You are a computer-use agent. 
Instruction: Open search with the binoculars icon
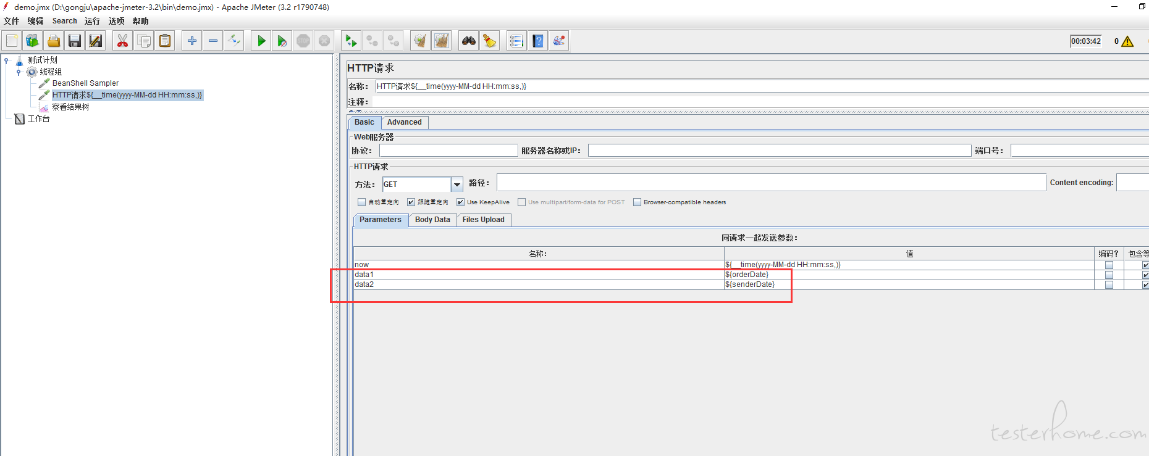click(x=469, y=41)
